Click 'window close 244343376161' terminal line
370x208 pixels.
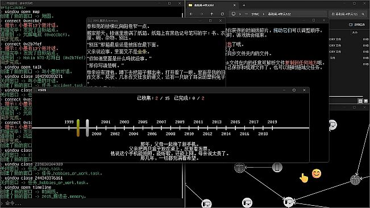tap(34, 178)
